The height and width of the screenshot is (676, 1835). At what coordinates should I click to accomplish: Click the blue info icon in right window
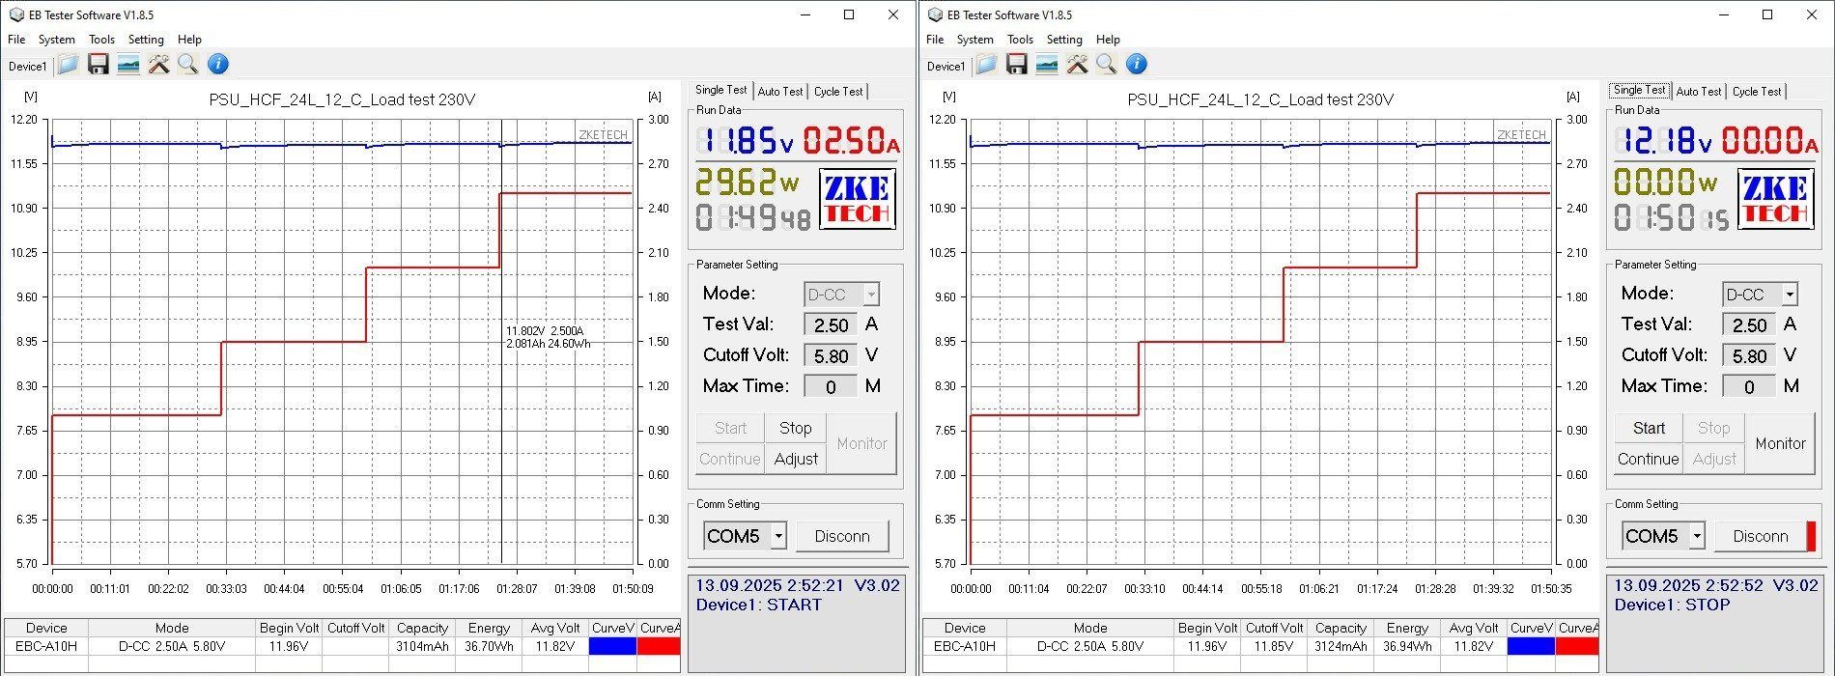click(x=1137, y=65)
